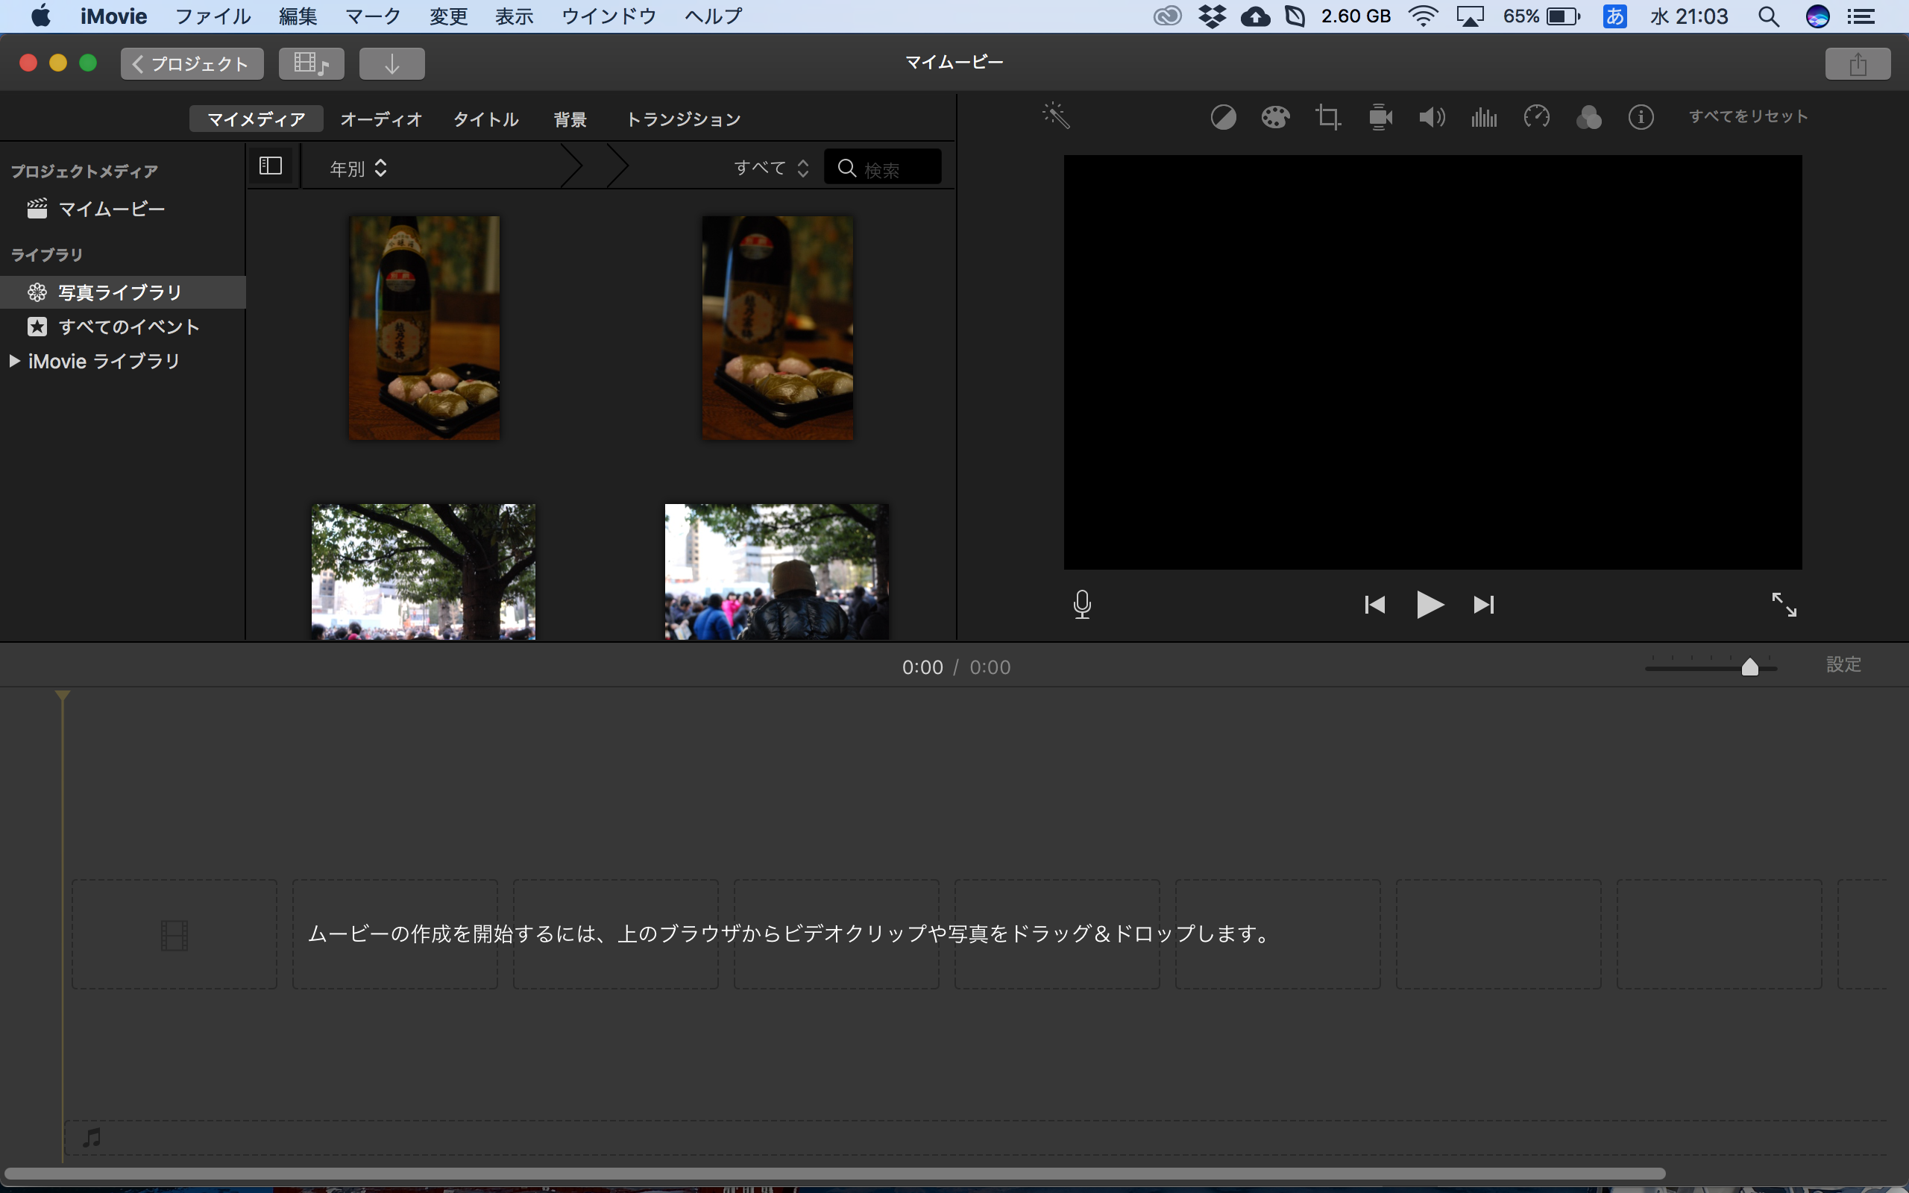Screen dimensions: 1909x1193
Task: Click the Creative Cloud menu bar icon
Action: point(1168,16)
